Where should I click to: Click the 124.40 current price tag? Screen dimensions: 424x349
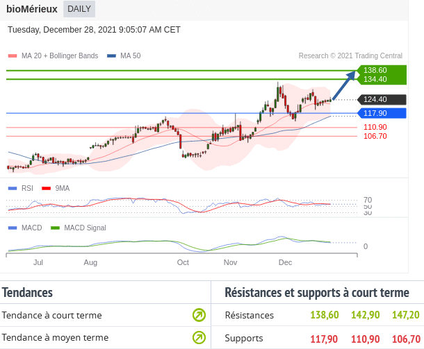point(382,99)
